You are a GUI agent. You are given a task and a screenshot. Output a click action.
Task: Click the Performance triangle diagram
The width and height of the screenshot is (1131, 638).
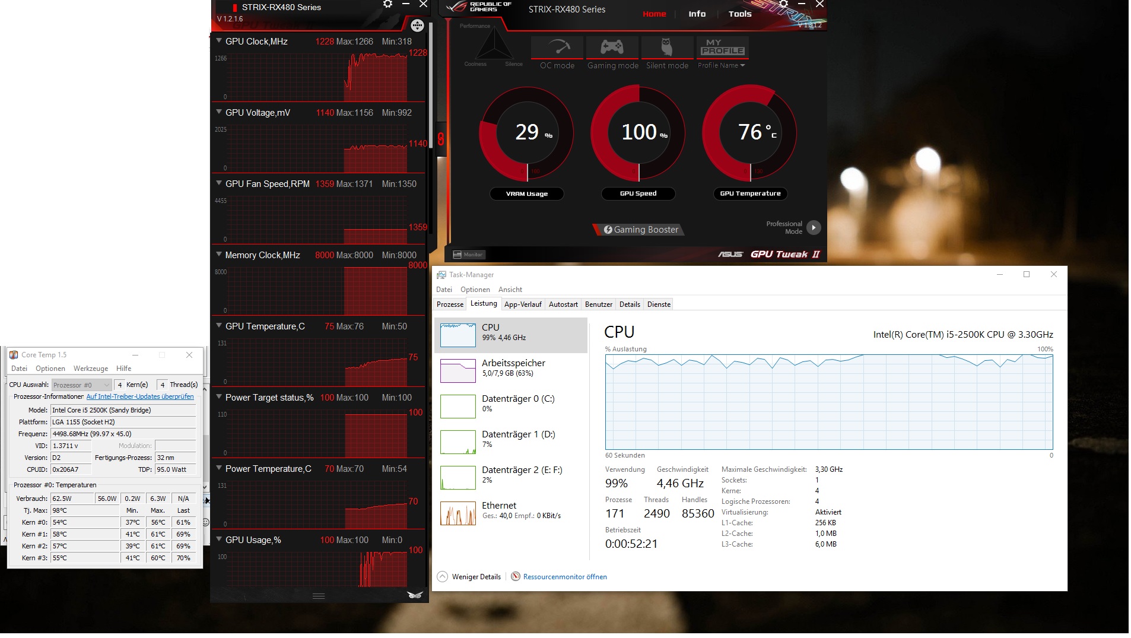(x=494, y=45)
